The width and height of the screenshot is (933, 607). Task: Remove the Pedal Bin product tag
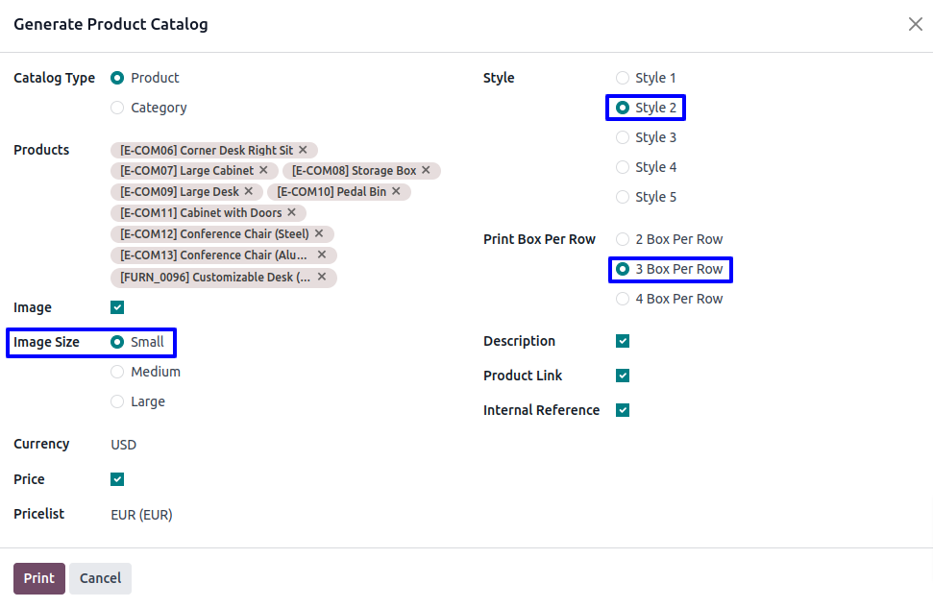[396, 192]
